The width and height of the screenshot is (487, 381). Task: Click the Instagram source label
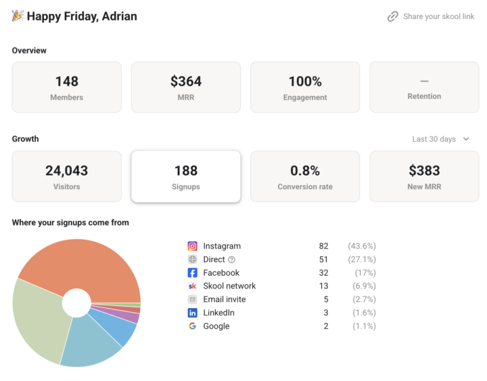222,246
